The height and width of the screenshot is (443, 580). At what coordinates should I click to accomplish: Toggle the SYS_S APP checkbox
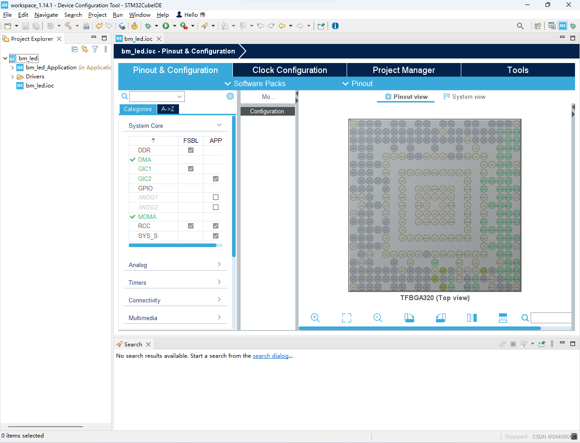pos(216,236)
